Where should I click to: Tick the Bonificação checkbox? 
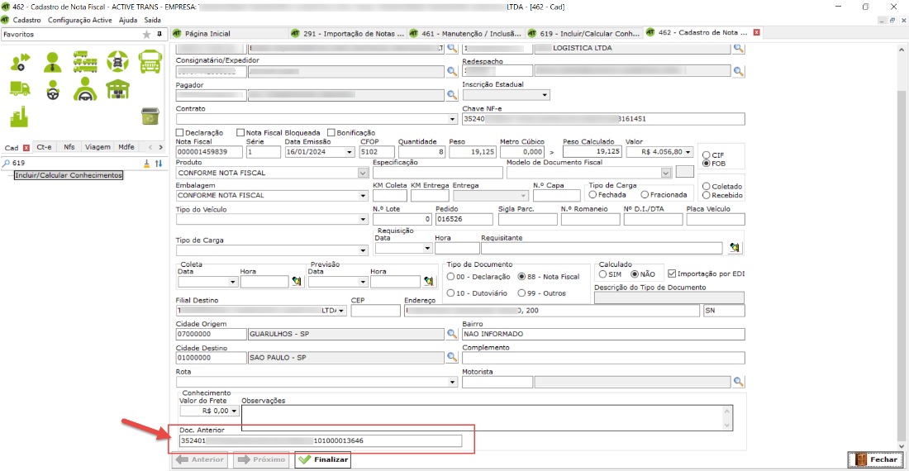click(x=331, y=133)
